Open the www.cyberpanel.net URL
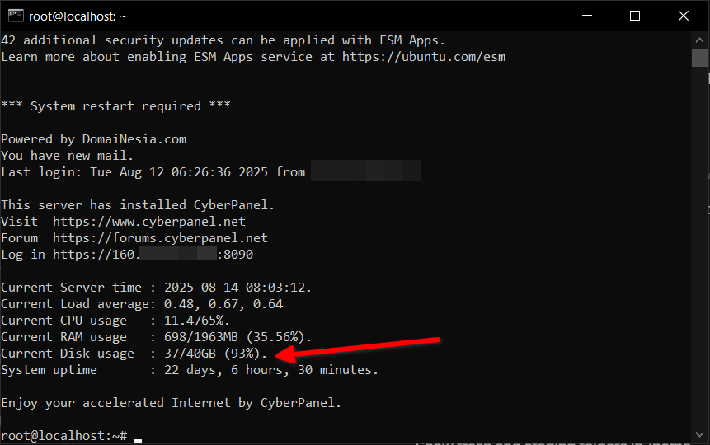This screenshot has height=445, width=710. [149, 222]
